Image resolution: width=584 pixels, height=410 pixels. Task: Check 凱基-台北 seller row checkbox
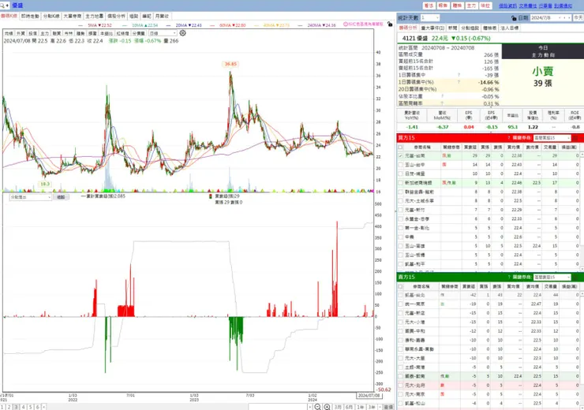pyautogui.click(x=400, y=295)
